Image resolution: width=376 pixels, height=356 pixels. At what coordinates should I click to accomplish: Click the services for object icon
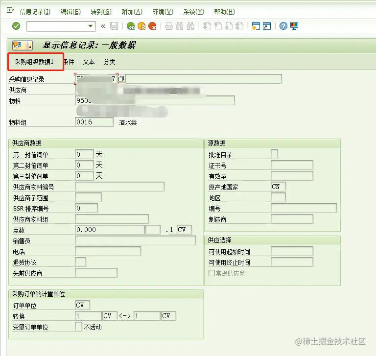pos(19,45)
